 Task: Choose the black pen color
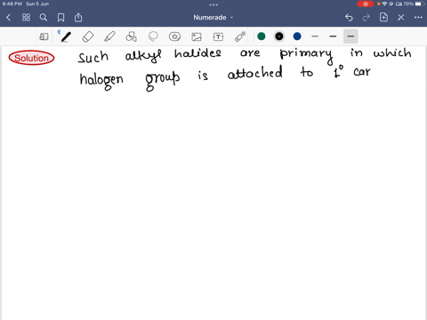pos(279,36)
